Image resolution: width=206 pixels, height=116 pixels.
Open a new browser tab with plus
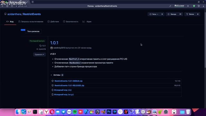pos(33,2)
